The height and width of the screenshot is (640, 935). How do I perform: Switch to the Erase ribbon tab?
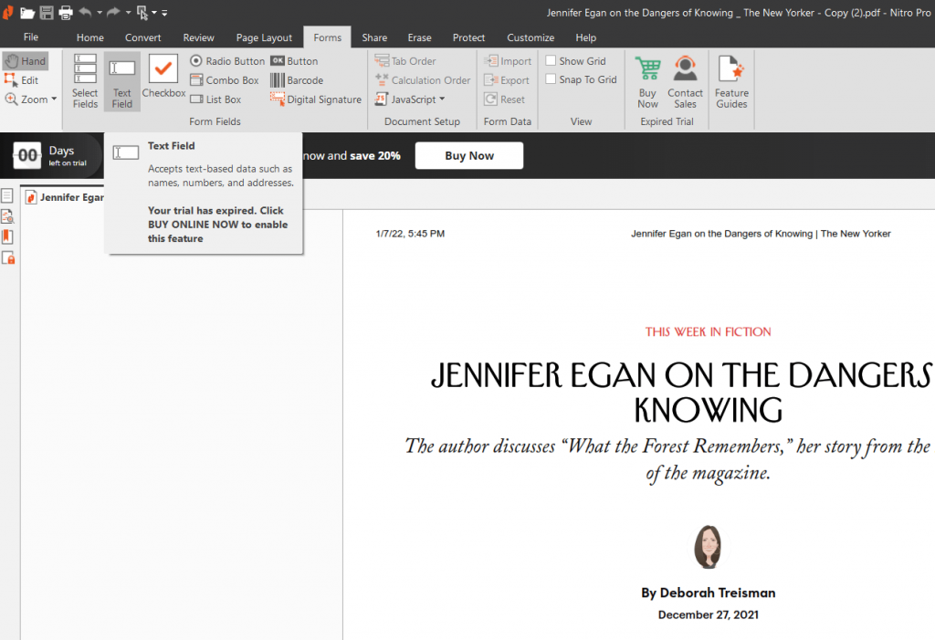point(420,37)
